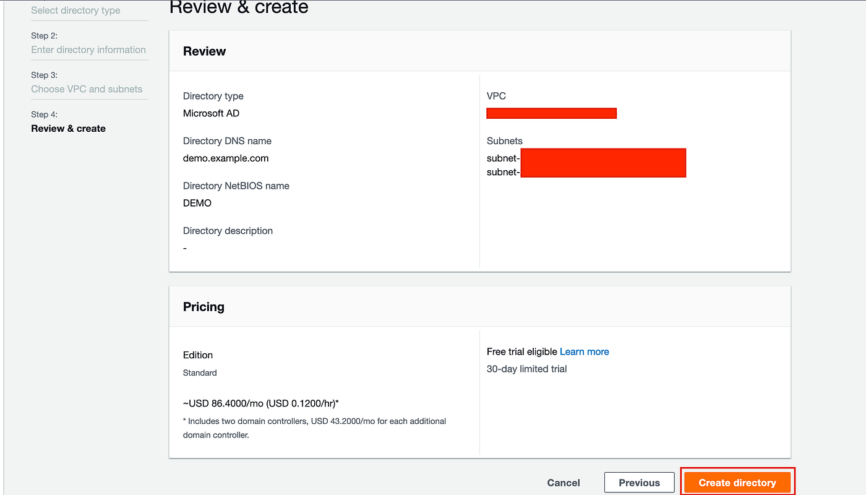Click the Pricing section header
The image size is (866, 495).
pos(204,306)
